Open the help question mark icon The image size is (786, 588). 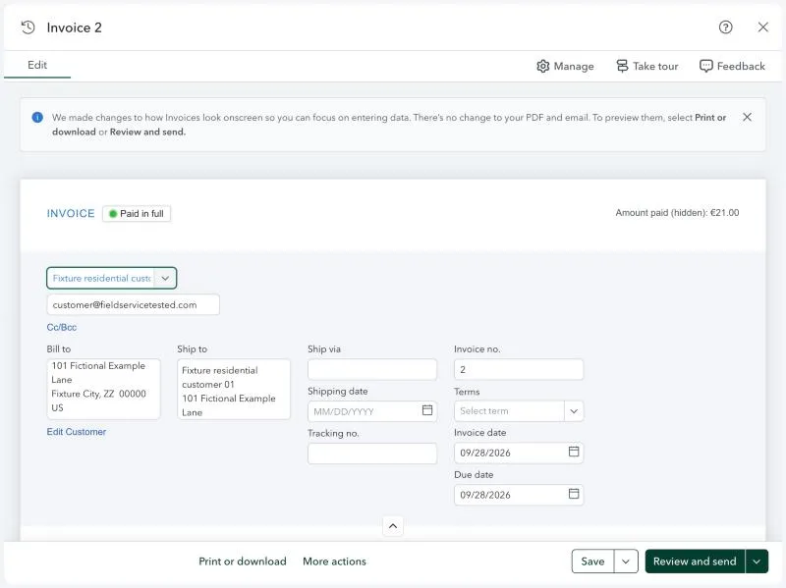tap(725, 27)
